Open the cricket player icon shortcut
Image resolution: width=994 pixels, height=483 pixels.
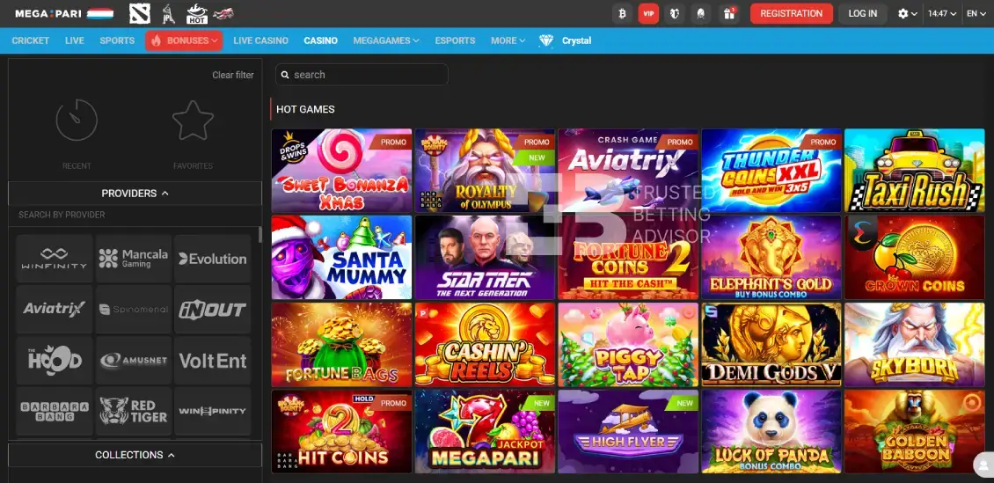pos(168,13)
